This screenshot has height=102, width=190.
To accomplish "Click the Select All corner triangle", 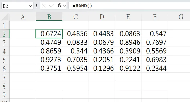I will [x=5, y=17].
